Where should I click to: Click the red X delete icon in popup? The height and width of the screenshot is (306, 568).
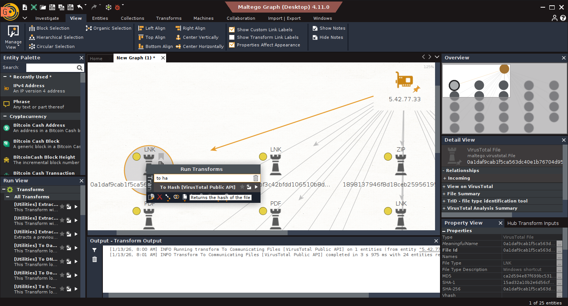(x=160, y=197)
